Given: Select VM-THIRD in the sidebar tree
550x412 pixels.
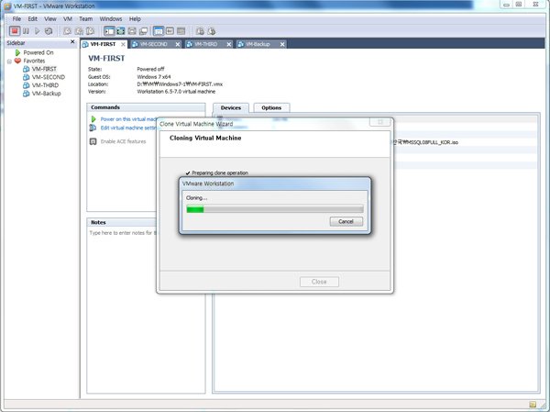Looking at the screenshot, I should pyautogui.click(x=45, y=85).
